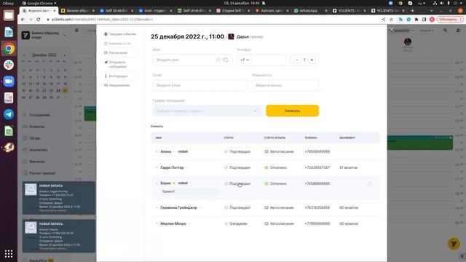466x262 pixels.
Task: Show applications grid in the dock
Action: click(9, 253)
